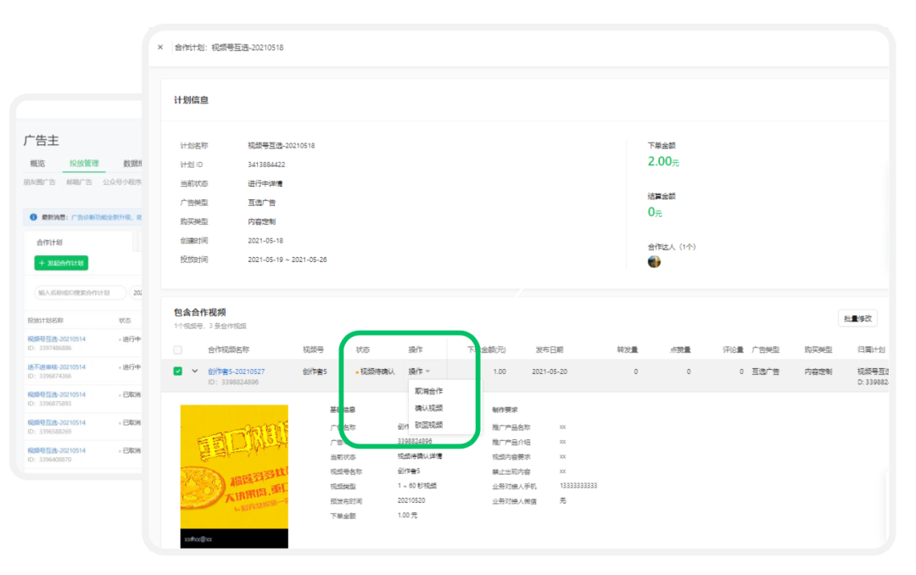Screen dimensions: 916x575
Task: Select 驳回视频 from the 操作 menu
Action: tap(428, 425)
